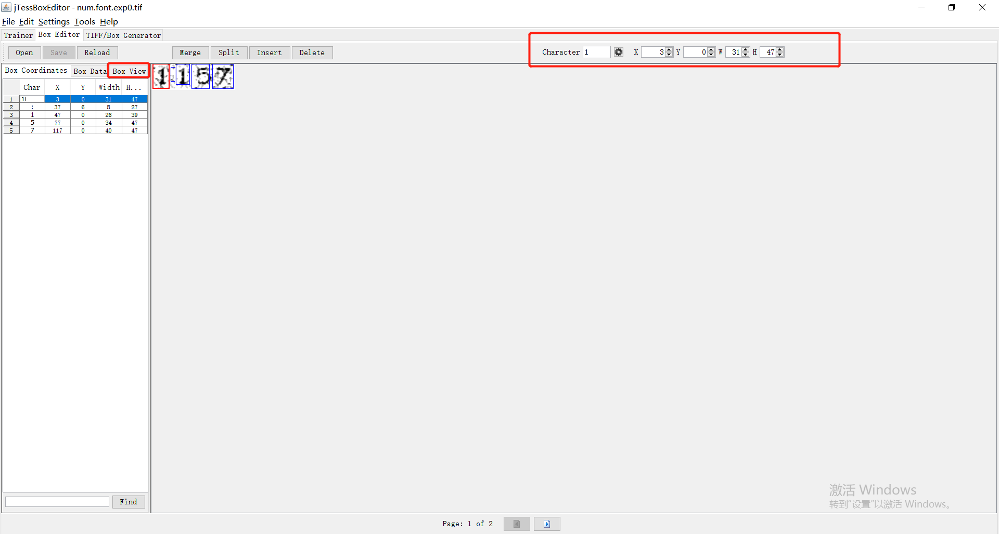
Task: Select table row 2 with colon character
Action: tap(75, 107)
